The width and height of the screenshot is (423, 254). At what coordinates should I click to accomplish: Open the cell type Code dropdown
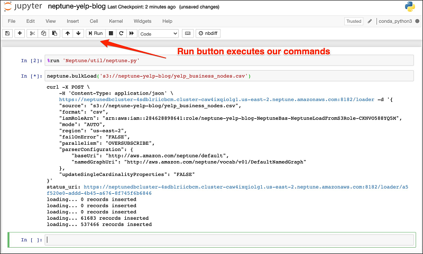tap(159, 34)
